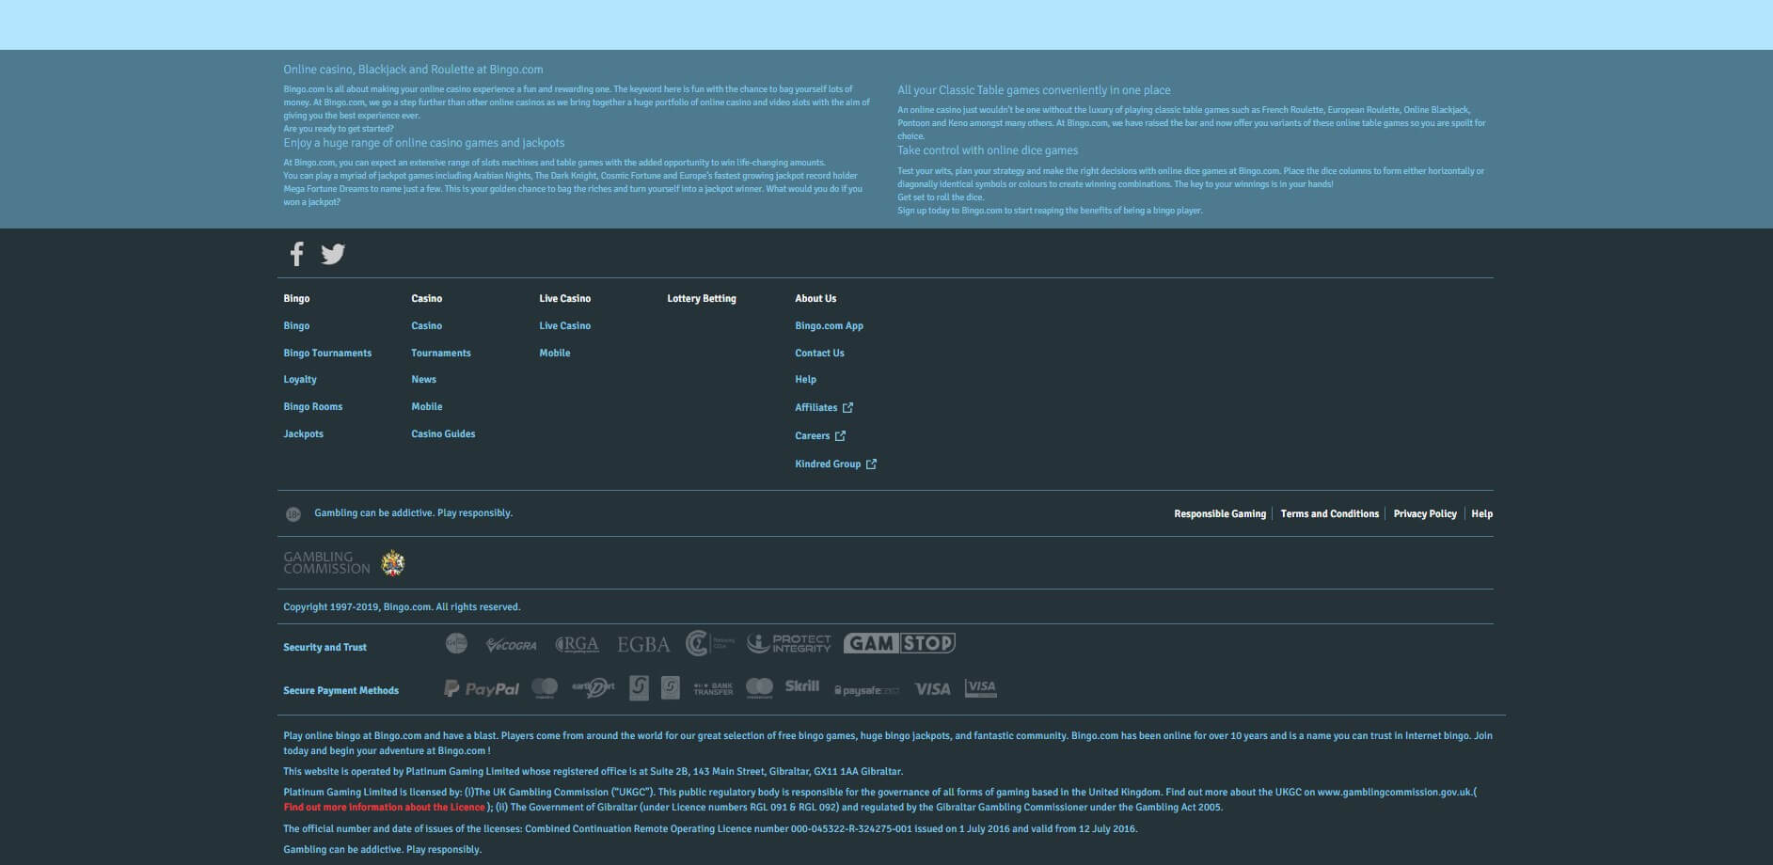Open Help under About Us column

(805, 380)
